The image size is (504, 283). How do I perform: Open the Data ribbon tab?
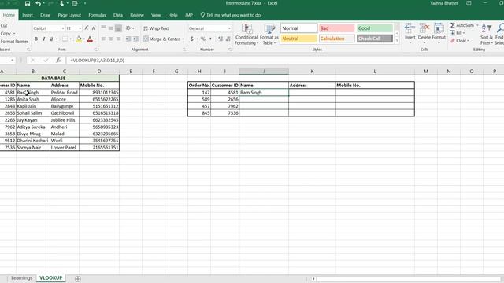click(118, 15)
